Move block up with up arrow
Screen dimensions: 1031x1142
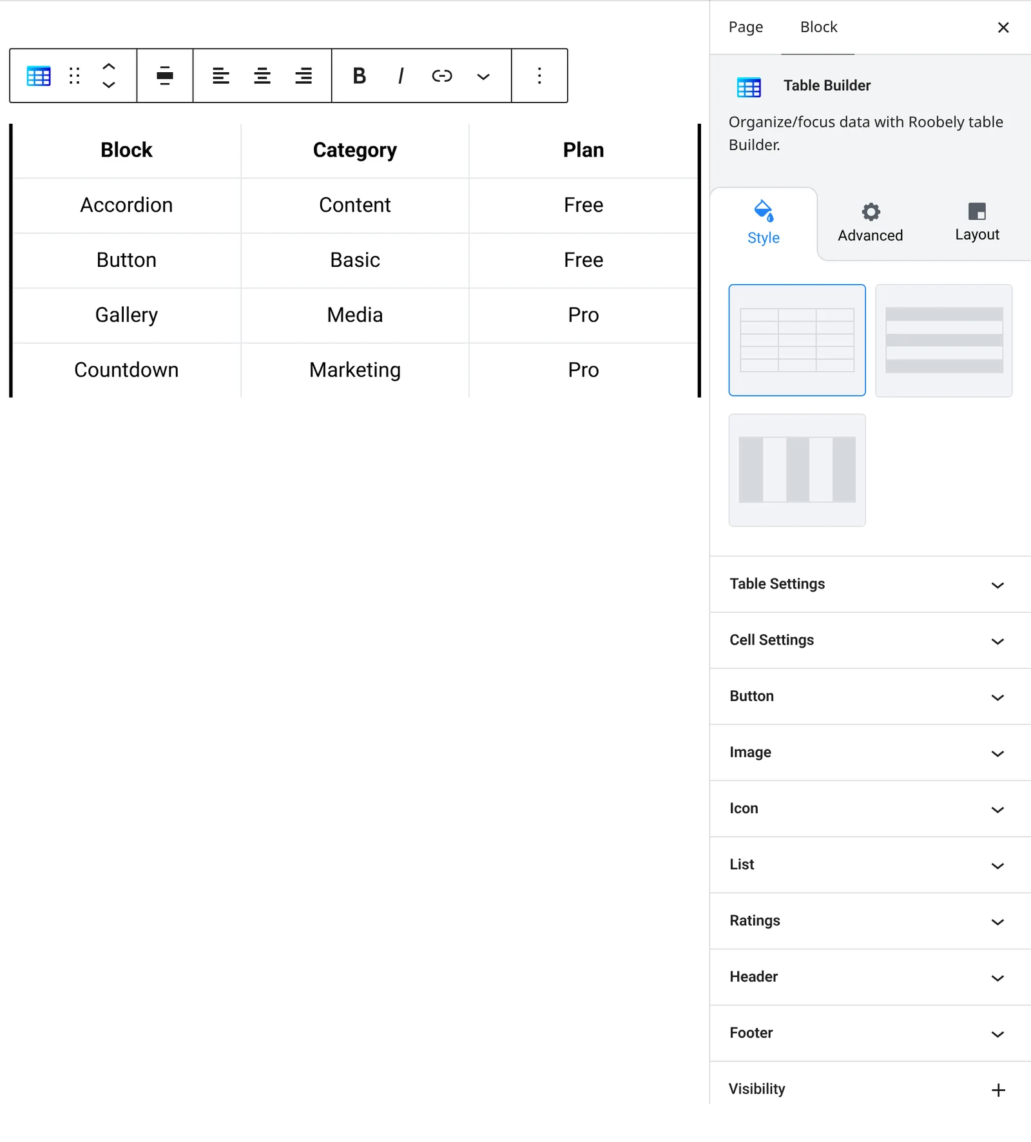tap(109, 66)
